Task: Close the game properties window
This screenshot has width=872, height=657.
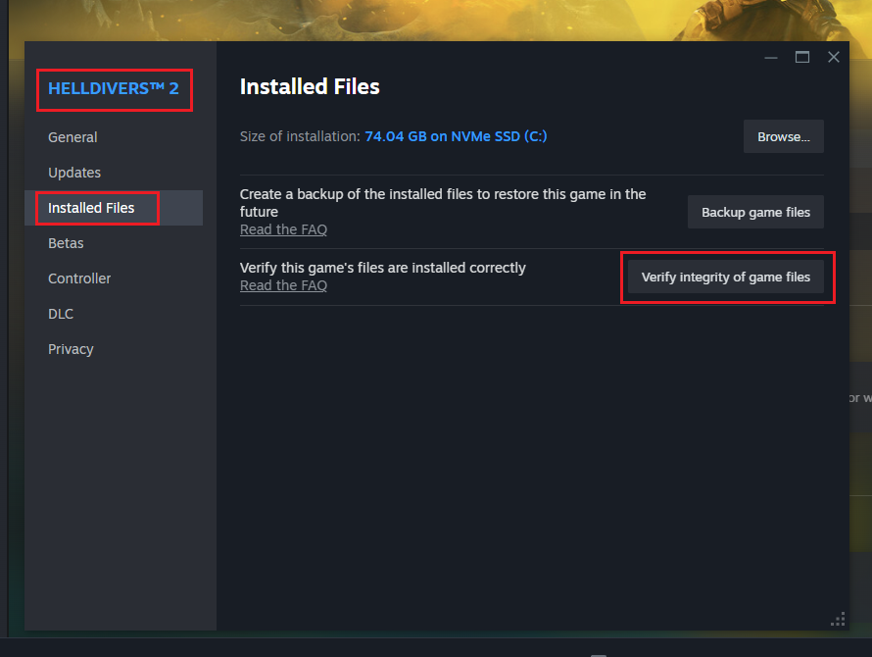Action: tap(834, 57)
